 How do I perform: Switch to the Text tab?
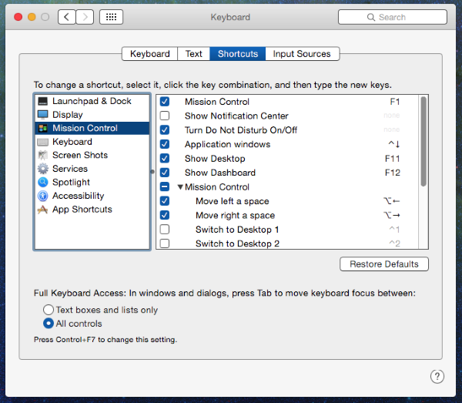pos(193,54)
